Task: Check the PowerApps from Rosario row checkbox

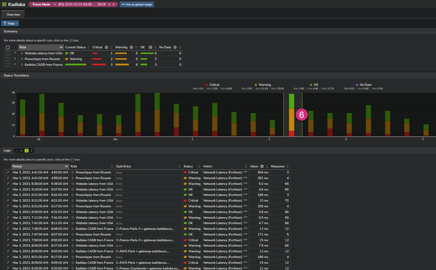Action: coord(8,59)
